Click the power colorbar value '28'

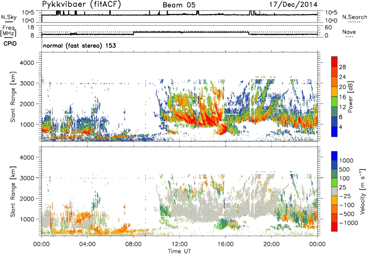point(342,67)
